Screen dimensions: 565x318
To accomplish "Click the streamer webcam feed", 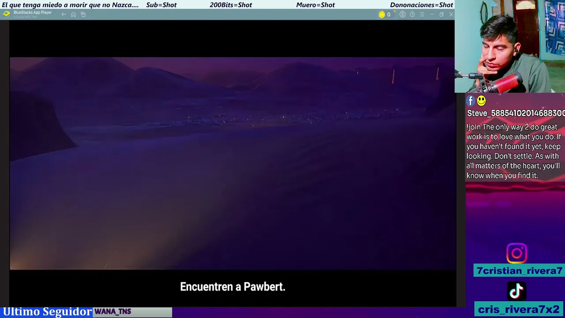I will click(510, 46).
